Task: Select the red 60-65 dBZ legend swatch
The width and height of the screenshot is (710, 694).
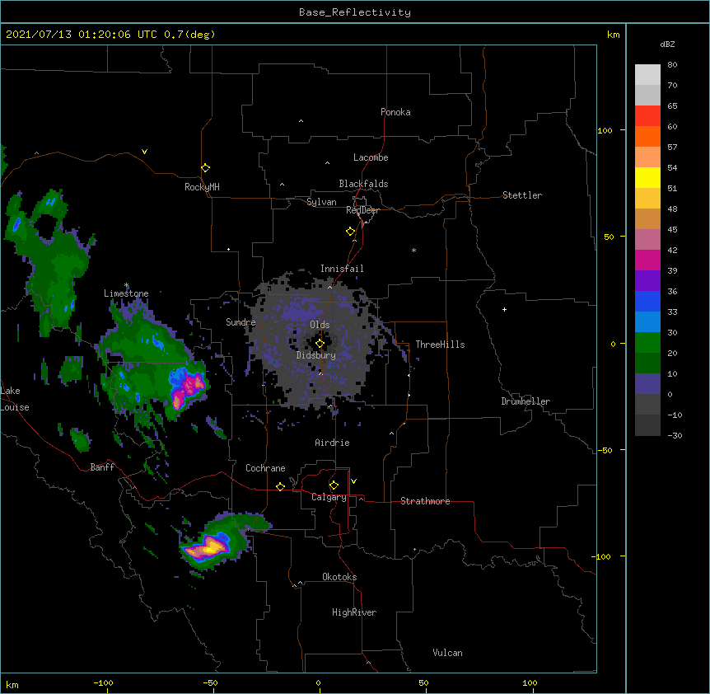Action: pyautogui.click(x=647, y=116)
